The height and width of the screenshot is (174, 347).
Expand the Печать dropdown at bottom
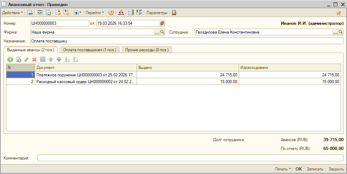[283, 169]
